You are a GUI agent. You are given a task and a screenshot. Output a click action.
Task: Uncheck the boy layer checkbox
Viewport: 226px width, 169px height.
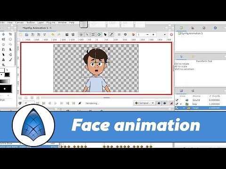pos(177,104)
